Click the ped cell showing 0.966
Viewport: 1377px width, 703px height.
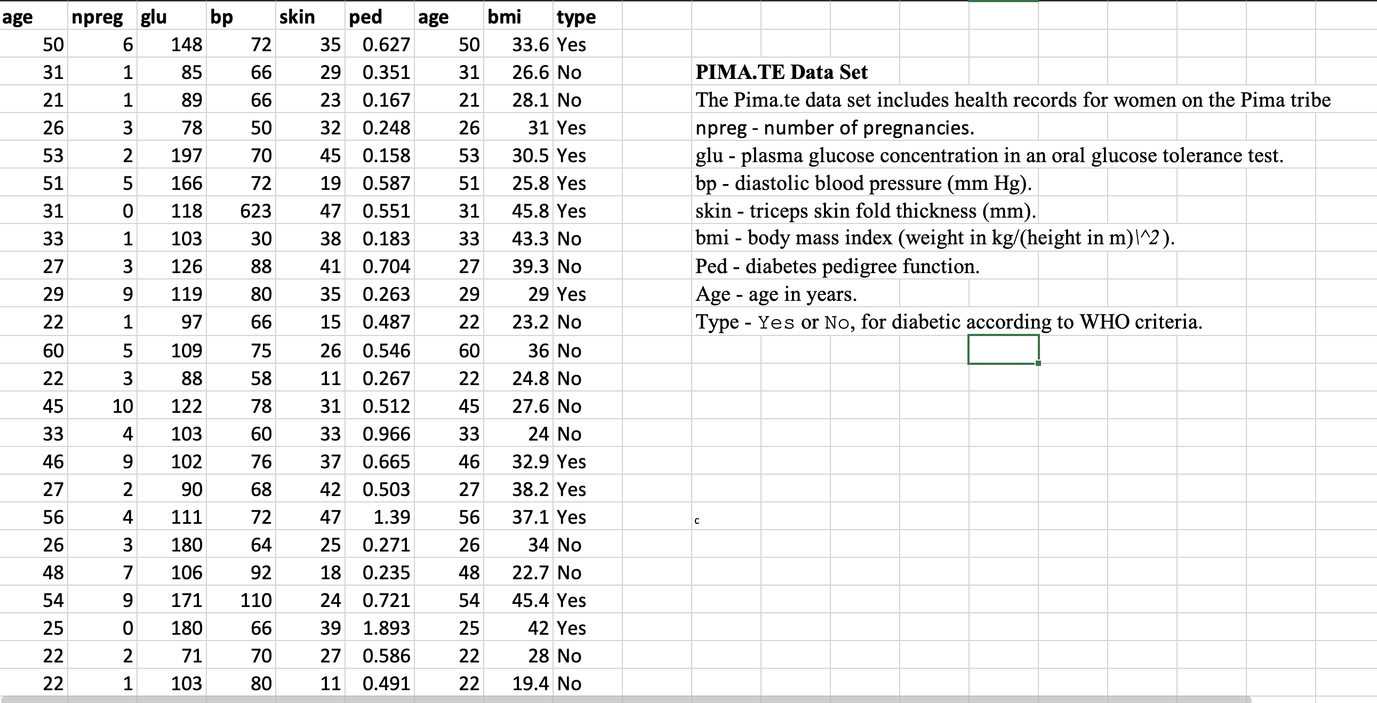tap(386, 434)
